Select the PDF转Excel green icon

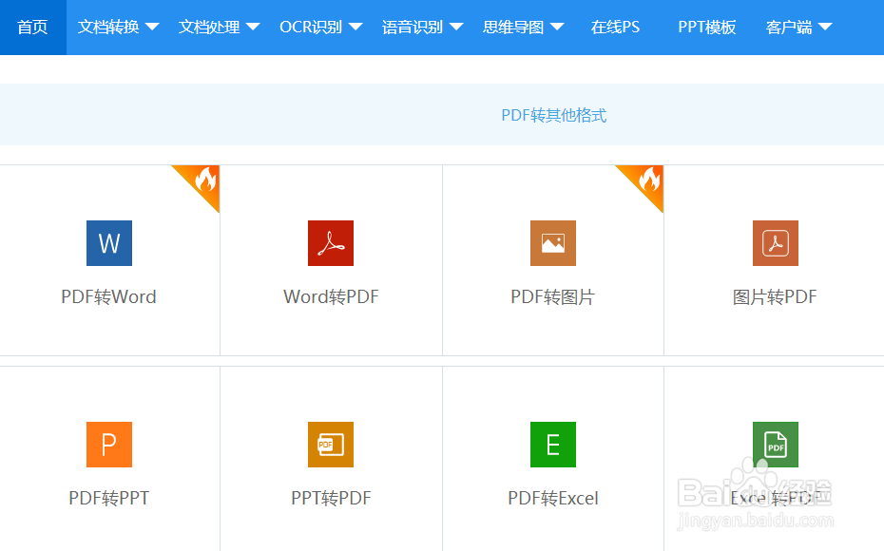[x=552, y=444]
